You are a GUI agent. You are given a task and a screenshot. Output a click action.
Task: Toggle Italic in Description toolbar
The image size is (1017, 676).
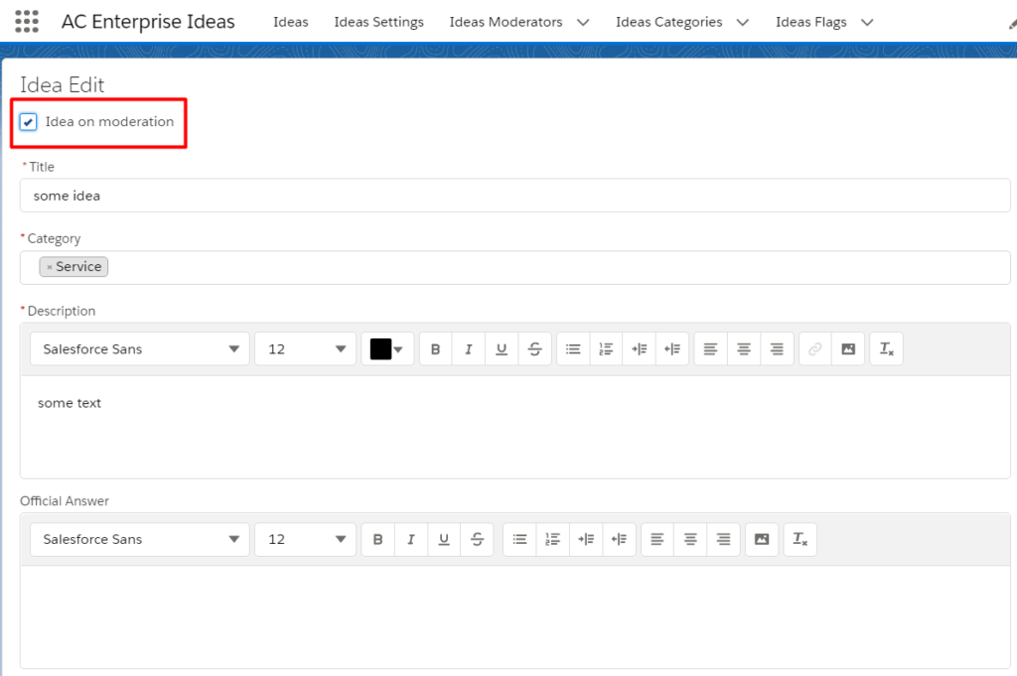(x=469, y=348)
